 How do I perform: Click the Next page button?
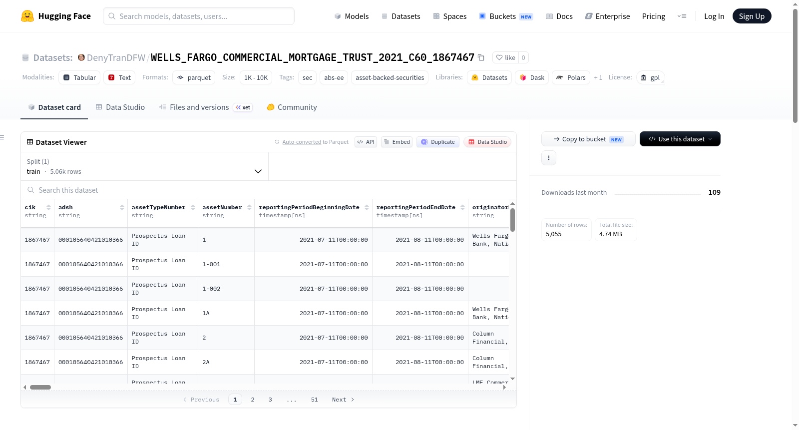pyautogui.click(x=343, y=400)
